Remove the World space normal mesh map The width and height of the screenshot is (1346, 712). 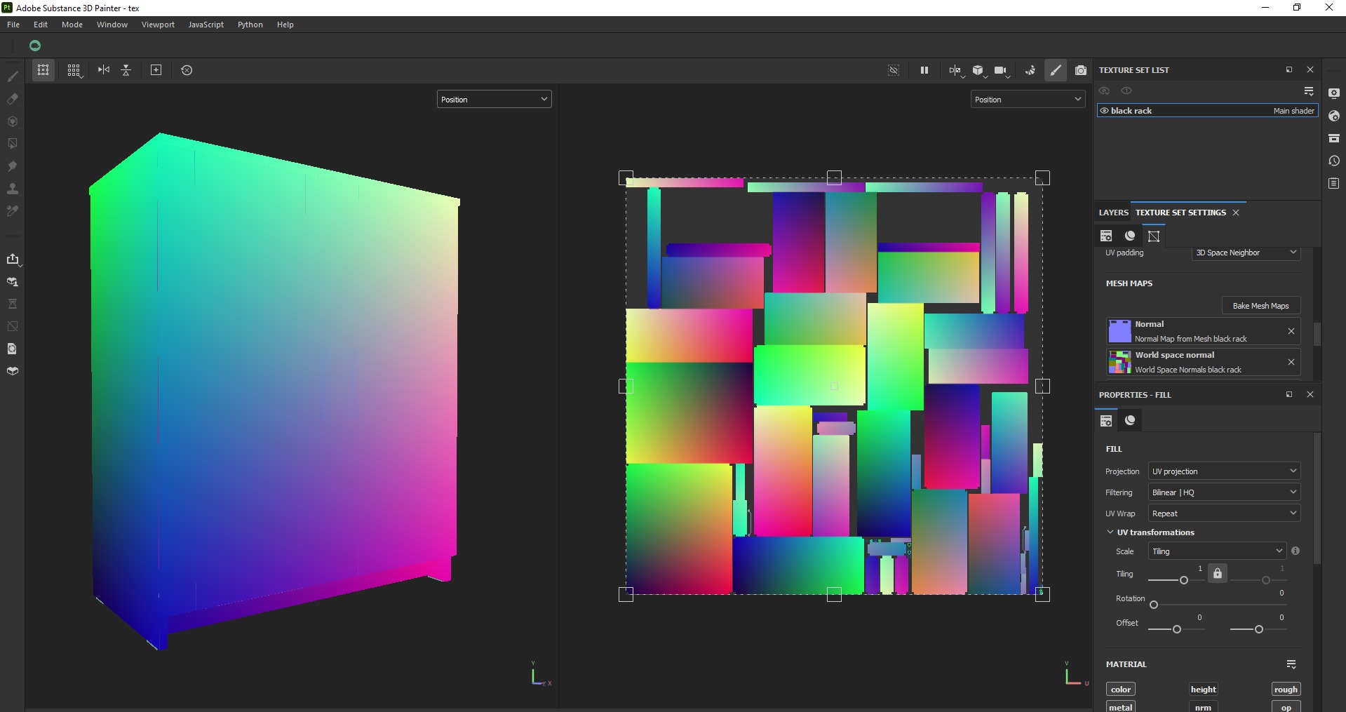[1291, 362]
